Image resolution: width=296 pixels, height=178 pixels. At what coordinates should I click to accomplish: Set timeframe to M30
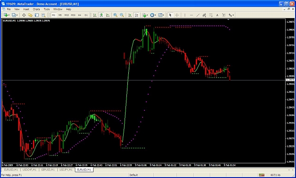coord(73,15)
